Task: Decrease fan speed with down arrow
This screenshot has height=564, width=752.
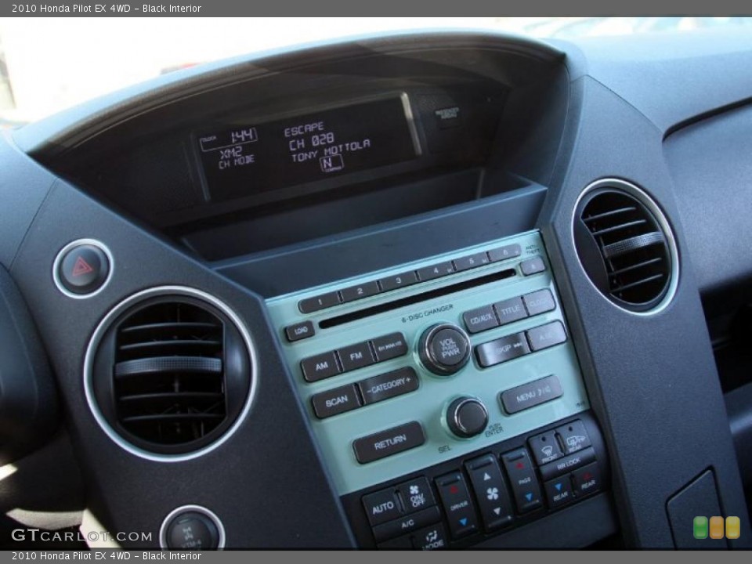Action: 496,512
